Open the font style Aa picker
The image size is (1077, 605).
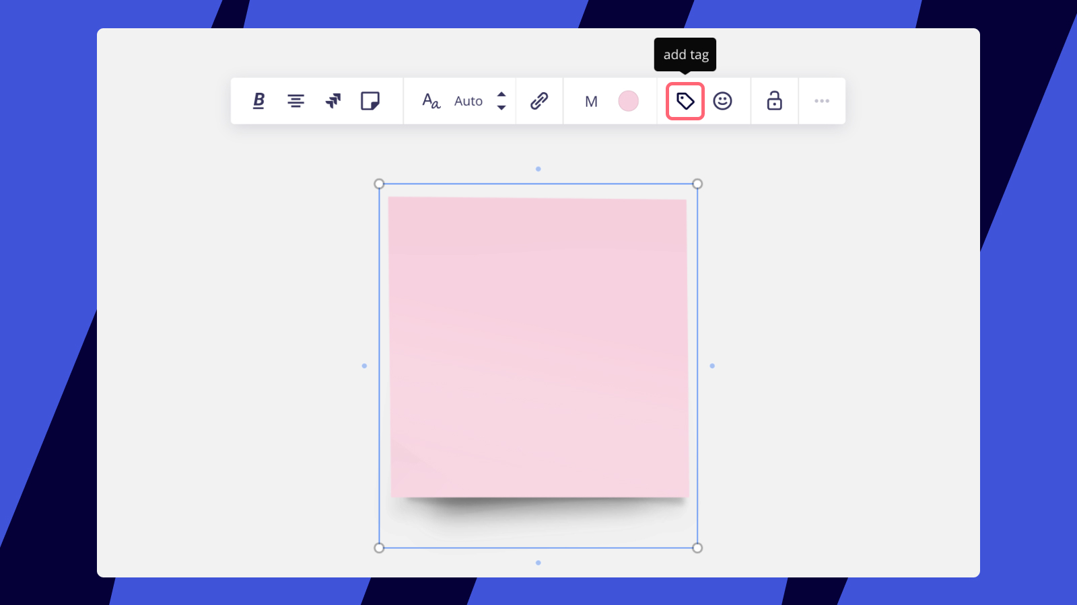431,101
